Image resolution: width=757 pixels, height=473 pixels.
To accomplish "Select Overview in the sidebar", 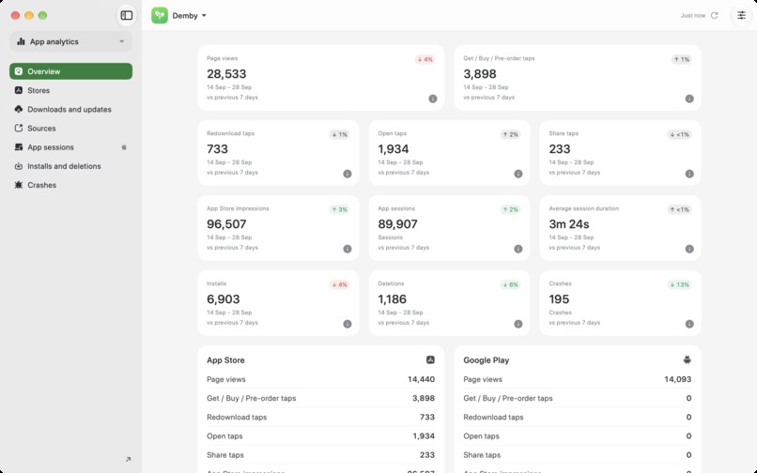I will click(70, 71).
